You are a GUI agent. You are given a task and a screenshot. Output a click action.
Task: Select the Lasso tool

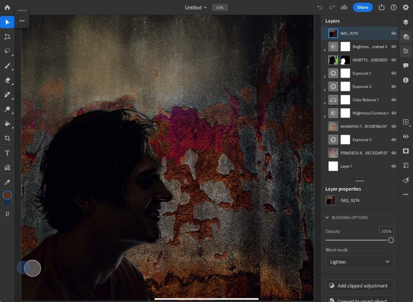[7, 51]
